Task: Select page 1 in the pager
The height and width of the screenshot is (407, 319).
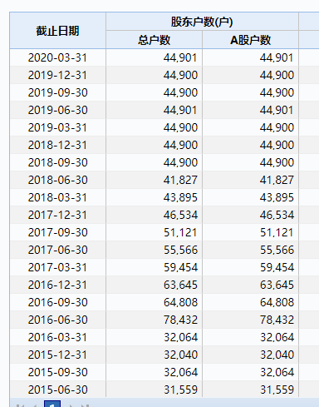Action: point(52,404)
